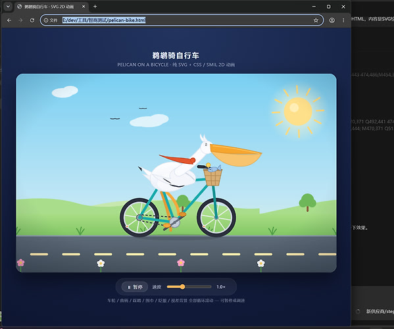This screenshot has width=394, height=329.
Task: Click the 鹈鹕骑自行车 page heading
Action: click(x=176, y=55)
